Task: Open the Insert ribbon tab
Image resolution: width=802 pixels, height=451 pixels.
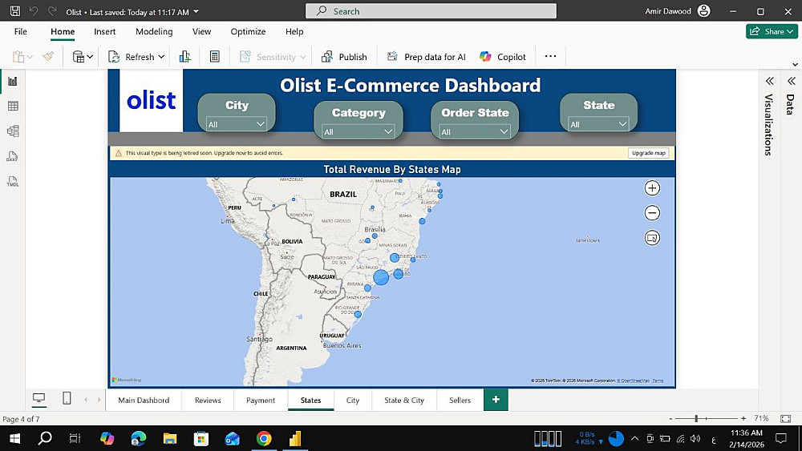Action: pyautogui.click(x=105, y=31)
